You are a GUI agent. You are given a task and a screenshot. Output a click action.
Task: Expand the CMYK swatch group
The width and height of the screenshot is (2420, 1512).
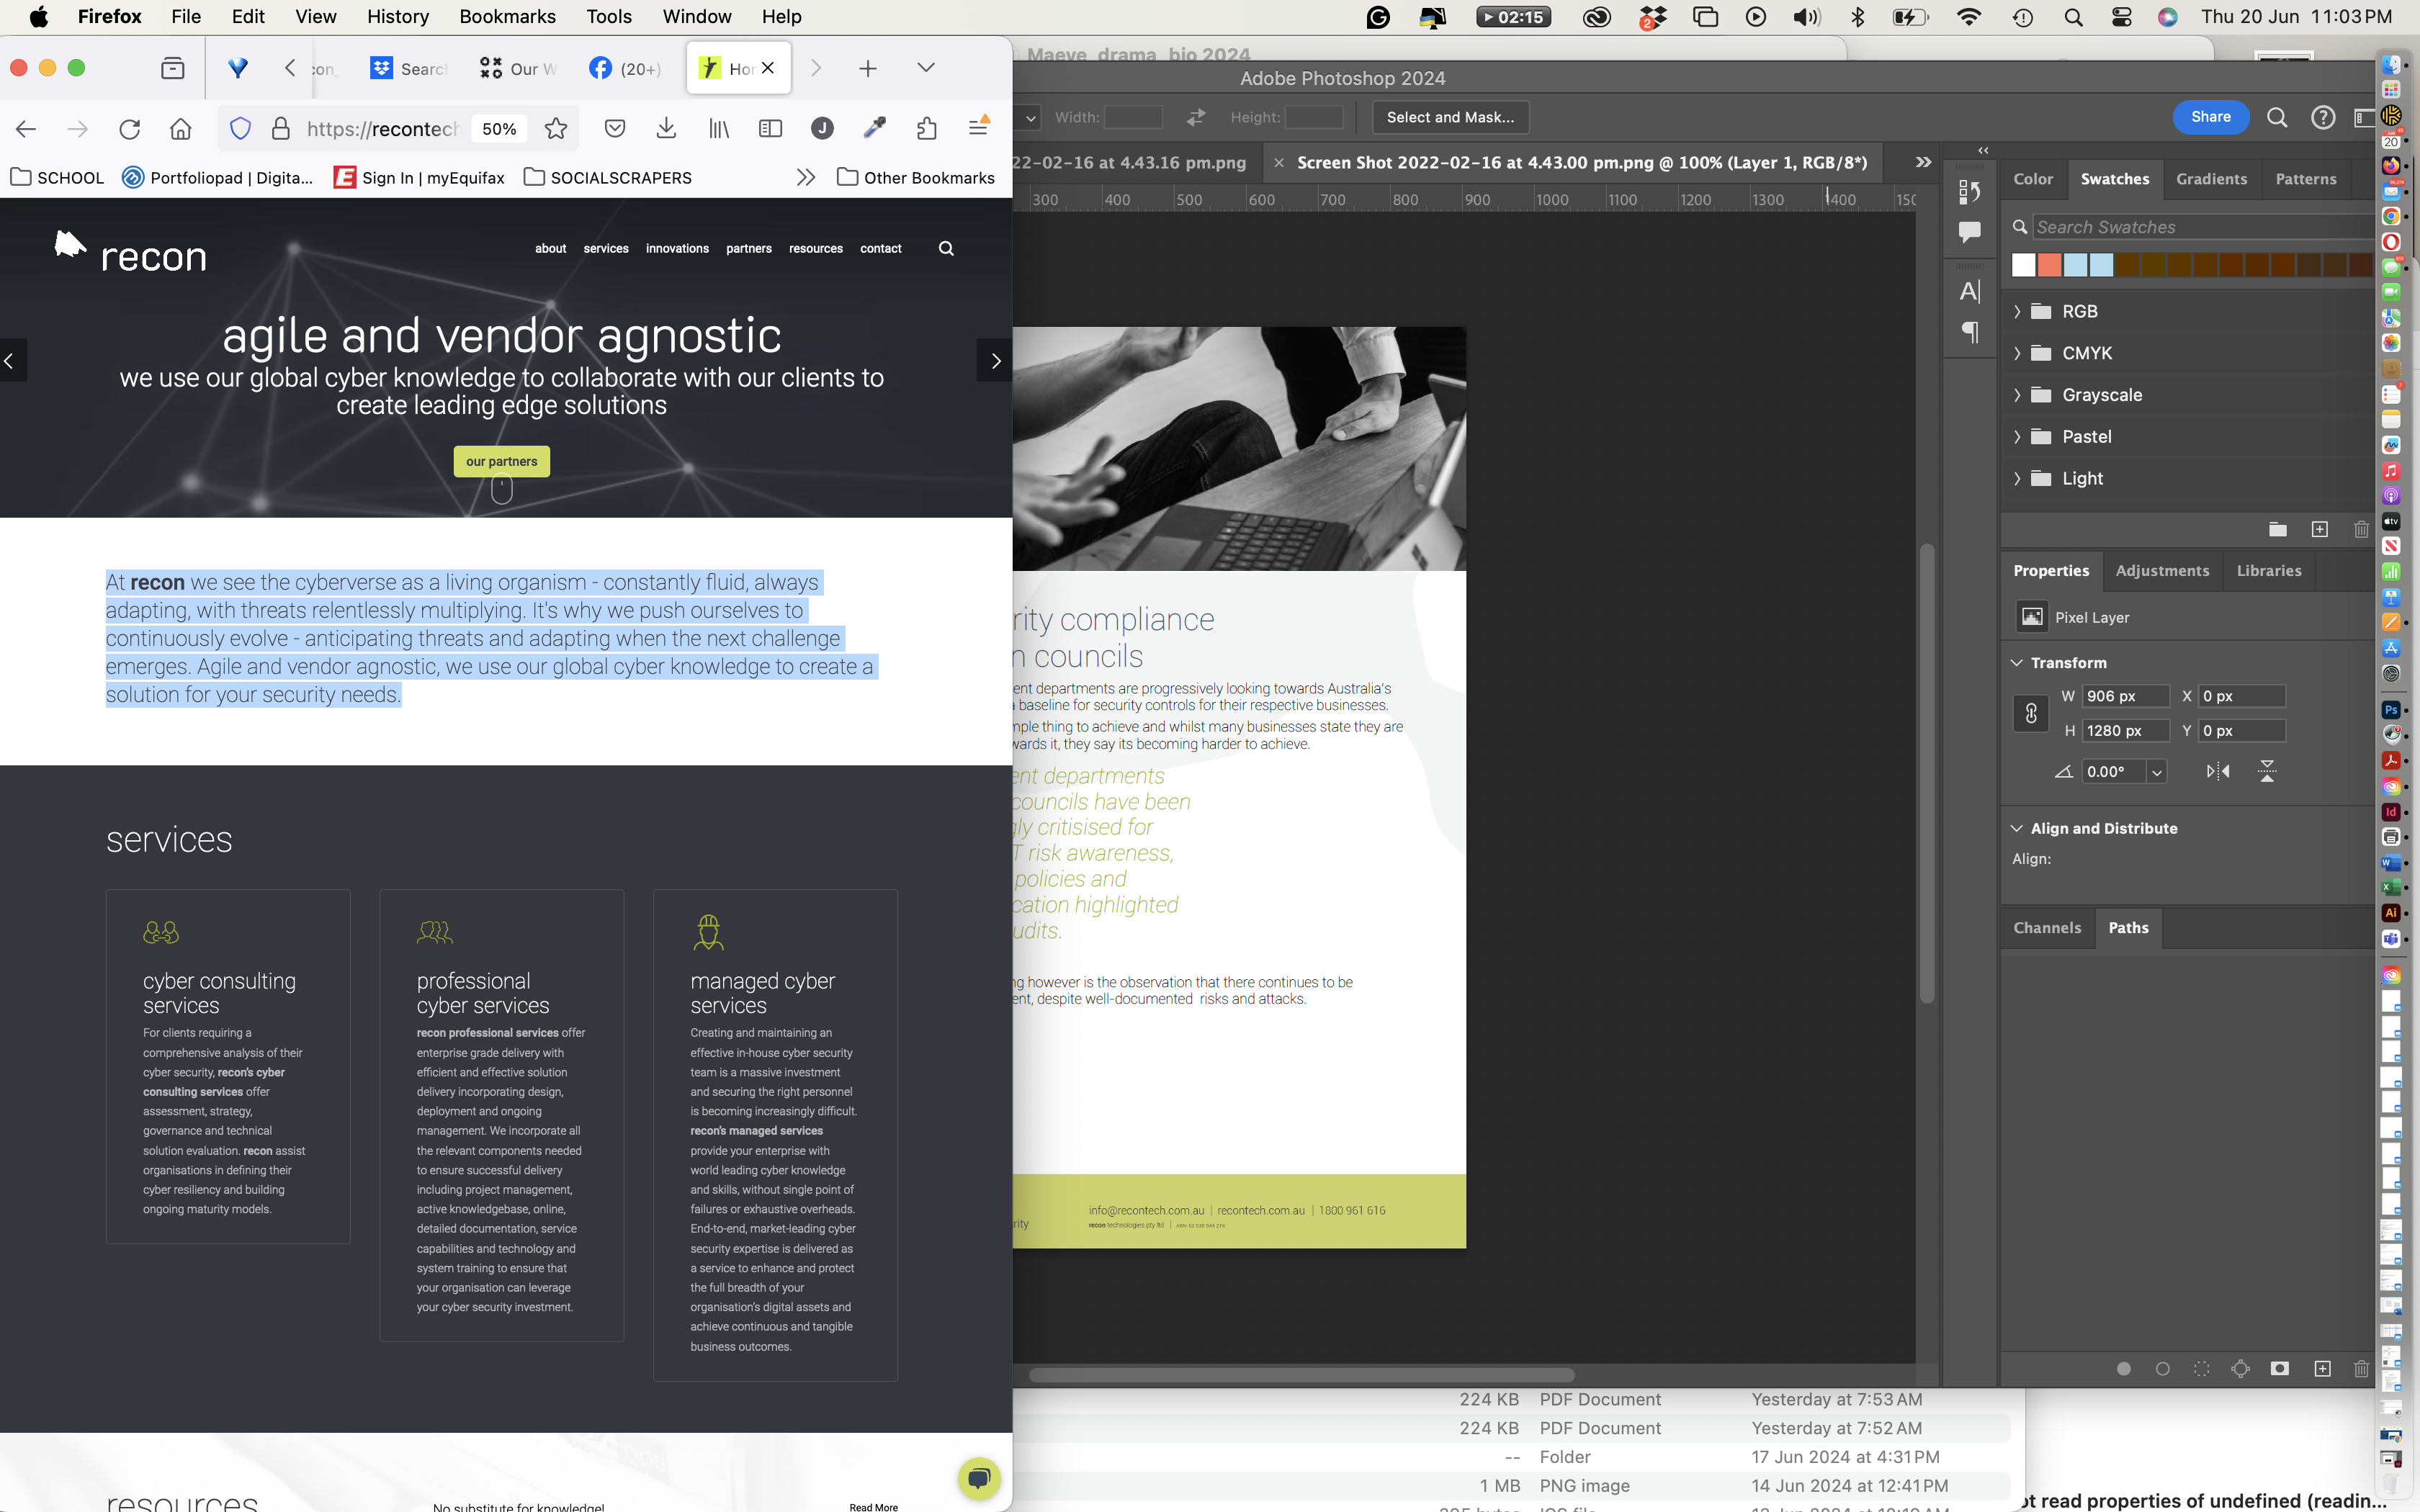click(2017, 353)
